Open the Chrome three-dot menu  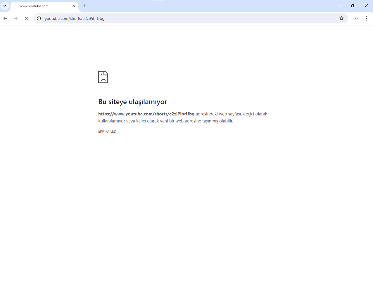pos(367,18)
